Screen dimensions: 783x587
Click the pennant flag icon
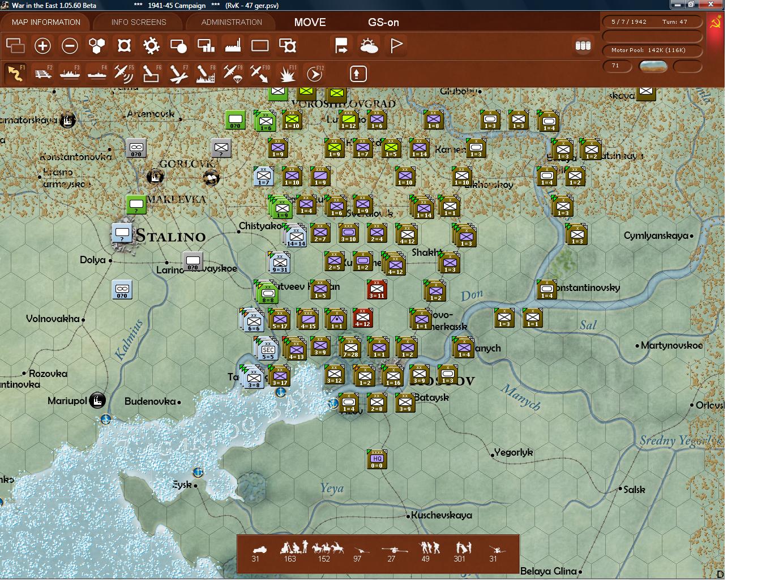[396, 45]
